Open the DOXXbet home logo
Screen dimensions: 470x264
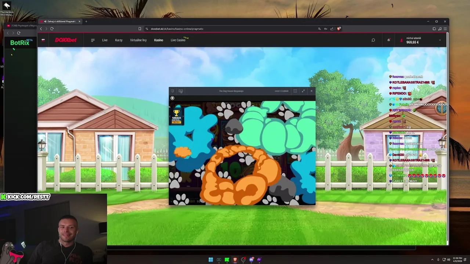click(x=66, y=40)
